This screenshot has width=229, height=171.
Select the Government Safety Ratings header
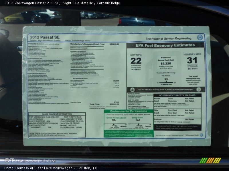click(177, 95)
